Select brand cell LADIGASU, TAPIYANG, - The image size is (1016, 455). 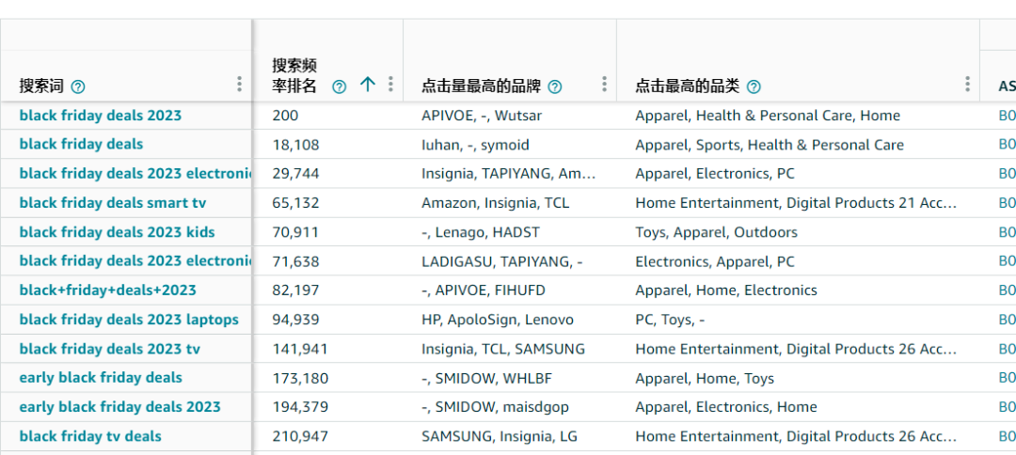click(502, 261)
